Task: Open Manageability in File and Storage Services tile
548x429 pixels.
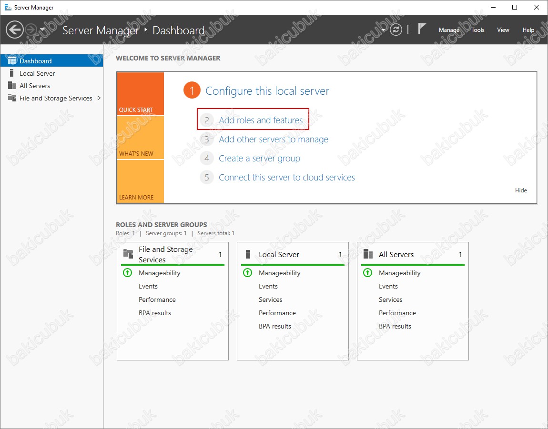Action: point(159,273)
